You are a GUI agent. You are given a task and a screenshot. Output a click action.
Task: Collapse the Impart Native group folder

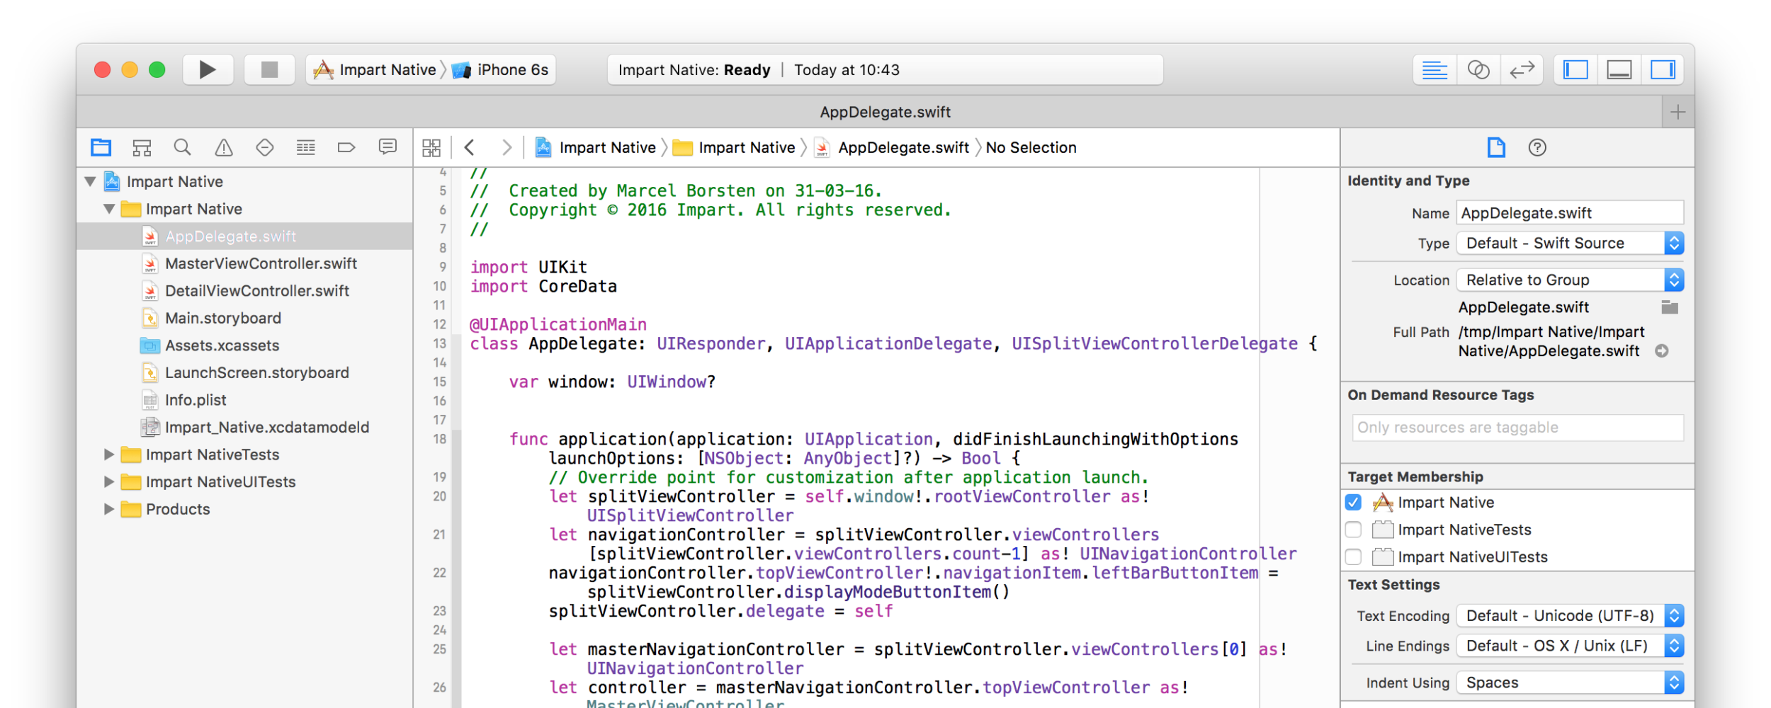coord(109,209)
